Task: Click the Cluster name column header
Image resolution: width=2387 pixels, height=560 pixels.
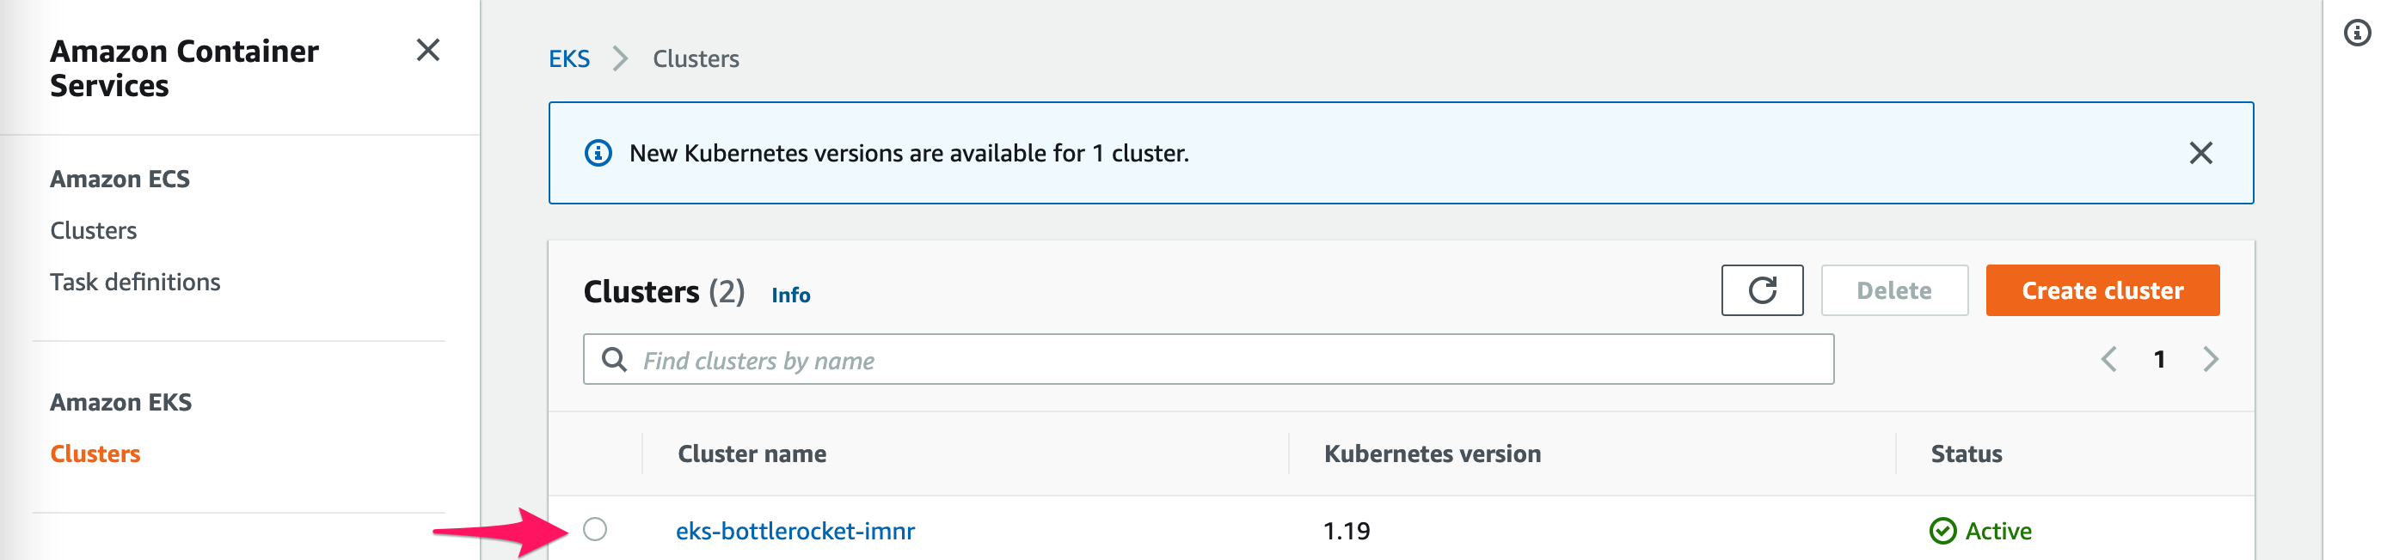Action: (x=752, y=453)
